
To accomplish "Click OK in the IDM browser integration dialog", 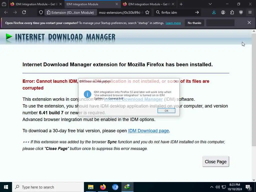I will coord(166,111).
